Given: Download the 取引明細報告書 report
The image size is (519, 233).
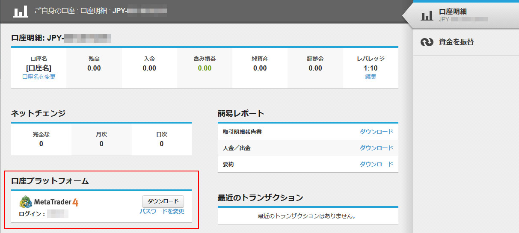Looking at the screenshot, I should click(376, 132).
